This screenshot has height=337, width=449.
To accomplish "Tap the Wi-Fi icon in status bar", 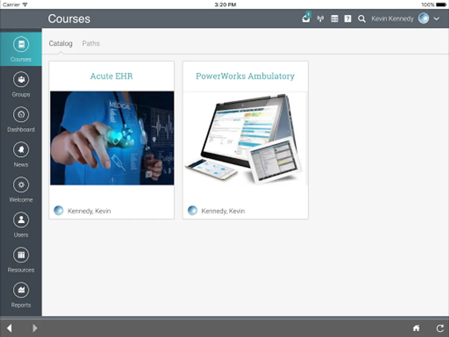I will [25, 4].
